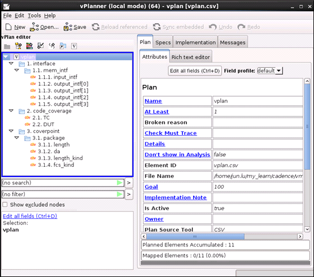Open the Tools menu
Screen dimensions: 314x277
coord(34,15)
